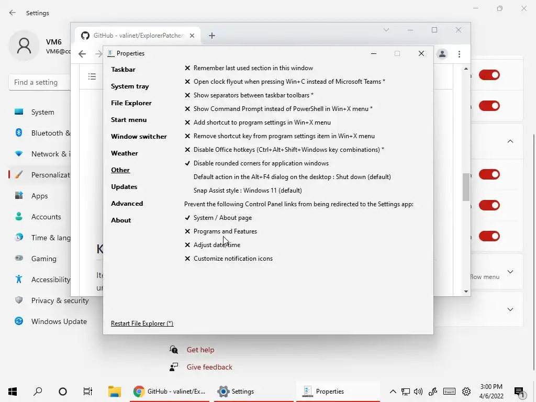Enable Customize notification icons option
This screenshot has width=536, height=402.
click(228, 259)
